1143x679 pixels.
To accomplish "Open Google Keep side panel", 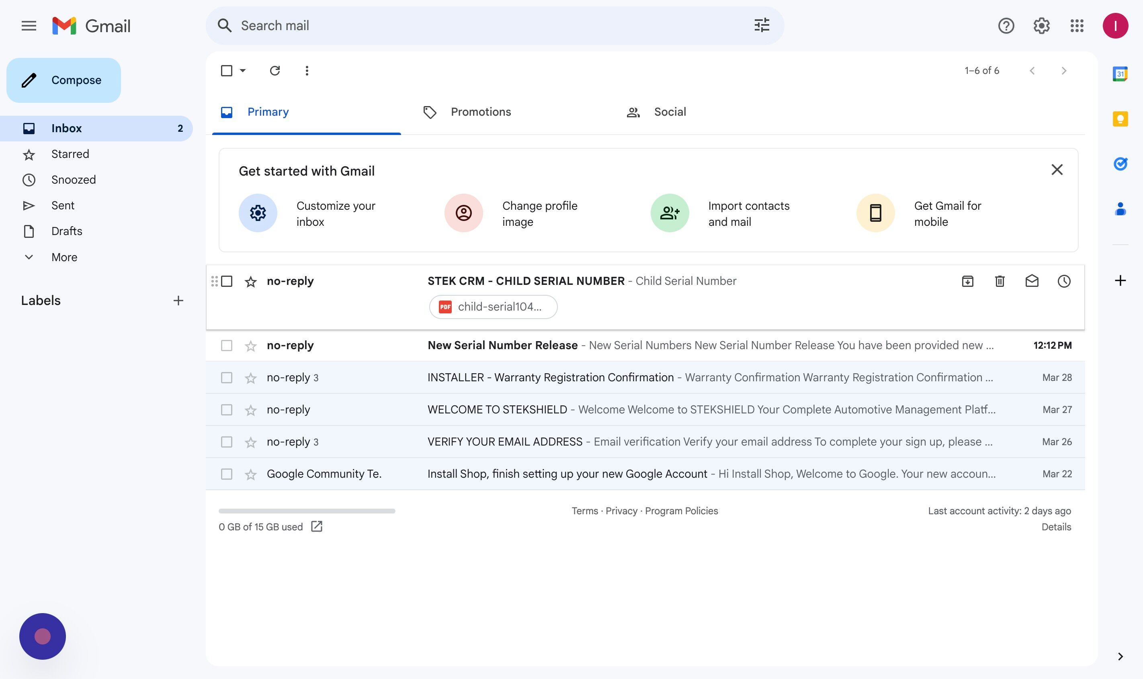I will [1120, 119].
